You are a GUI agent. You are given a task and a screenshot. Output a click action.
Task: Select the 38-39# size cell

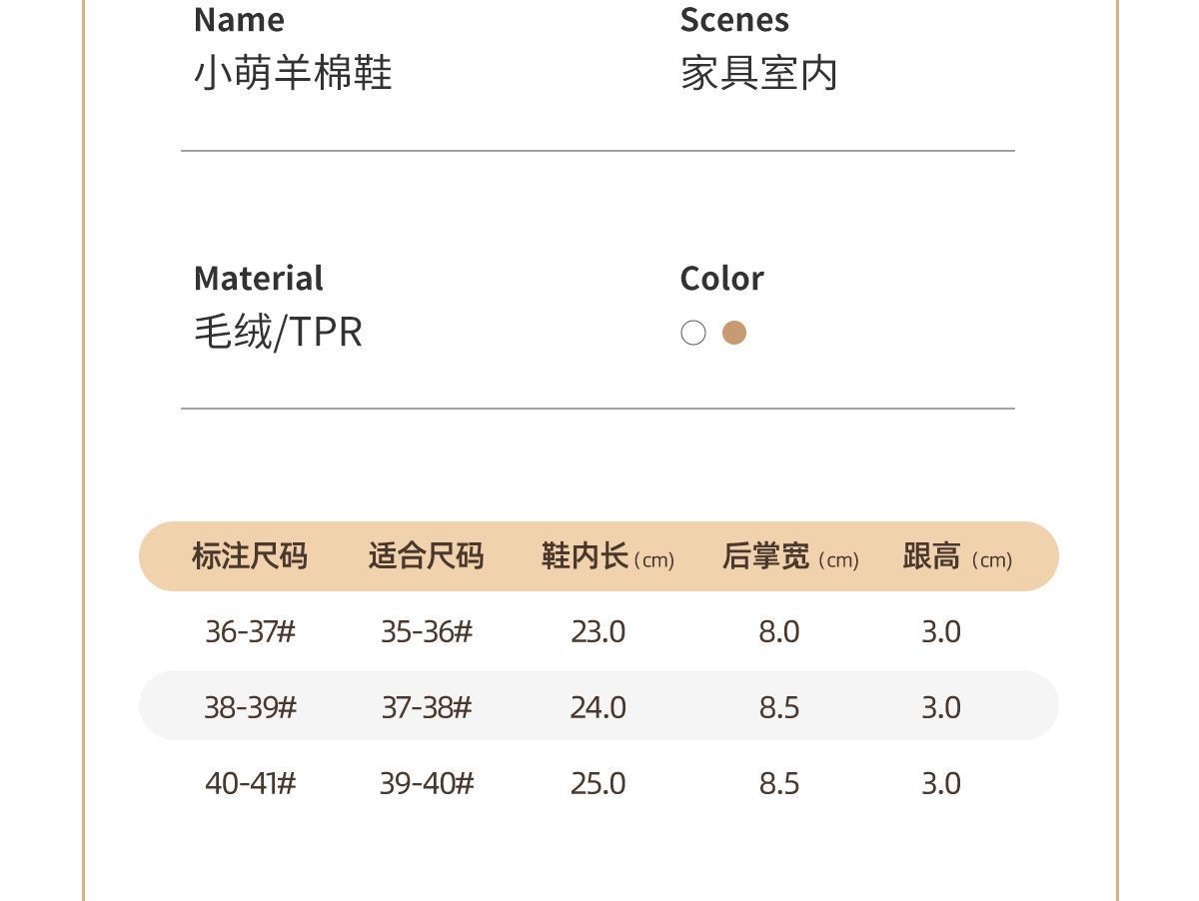click(x=250, y=707)
